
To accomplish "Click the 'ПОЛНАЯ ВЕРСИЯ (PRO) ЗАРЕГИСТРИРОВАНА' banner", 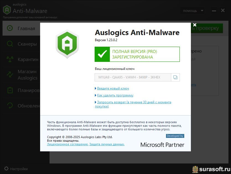I will [x=137, y=54].
